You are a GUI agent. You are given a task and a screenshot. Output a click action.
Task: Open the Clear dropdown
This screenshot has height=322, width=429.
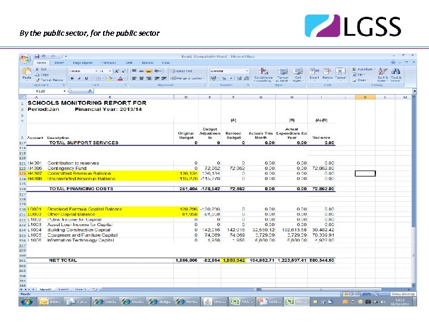tap(360, 80)
